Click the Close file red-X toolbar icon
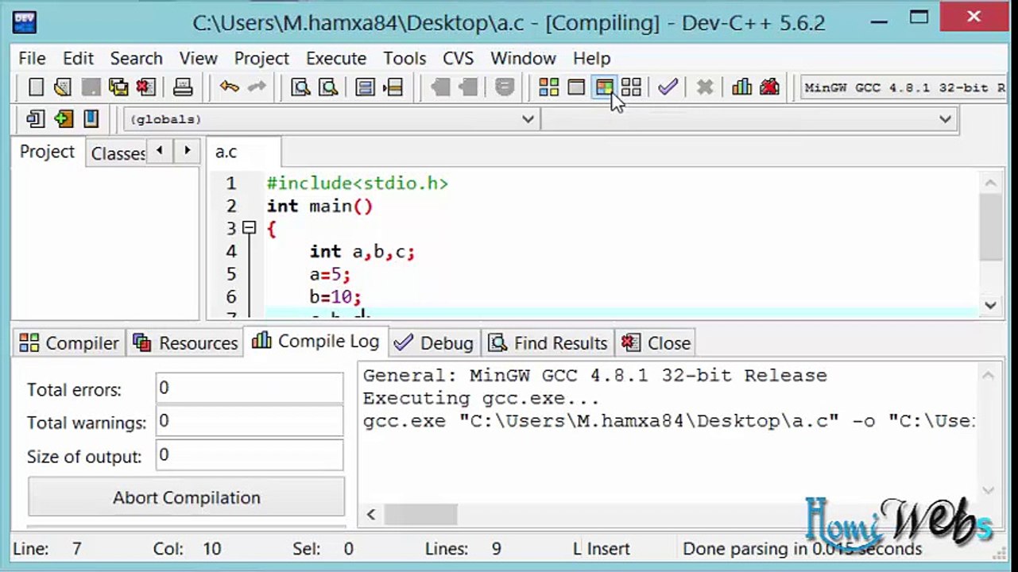 [x=145, y=87]
